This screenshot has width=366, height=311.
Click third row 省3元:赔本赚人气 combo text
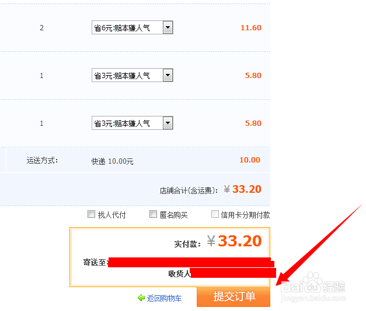(122, 123)
